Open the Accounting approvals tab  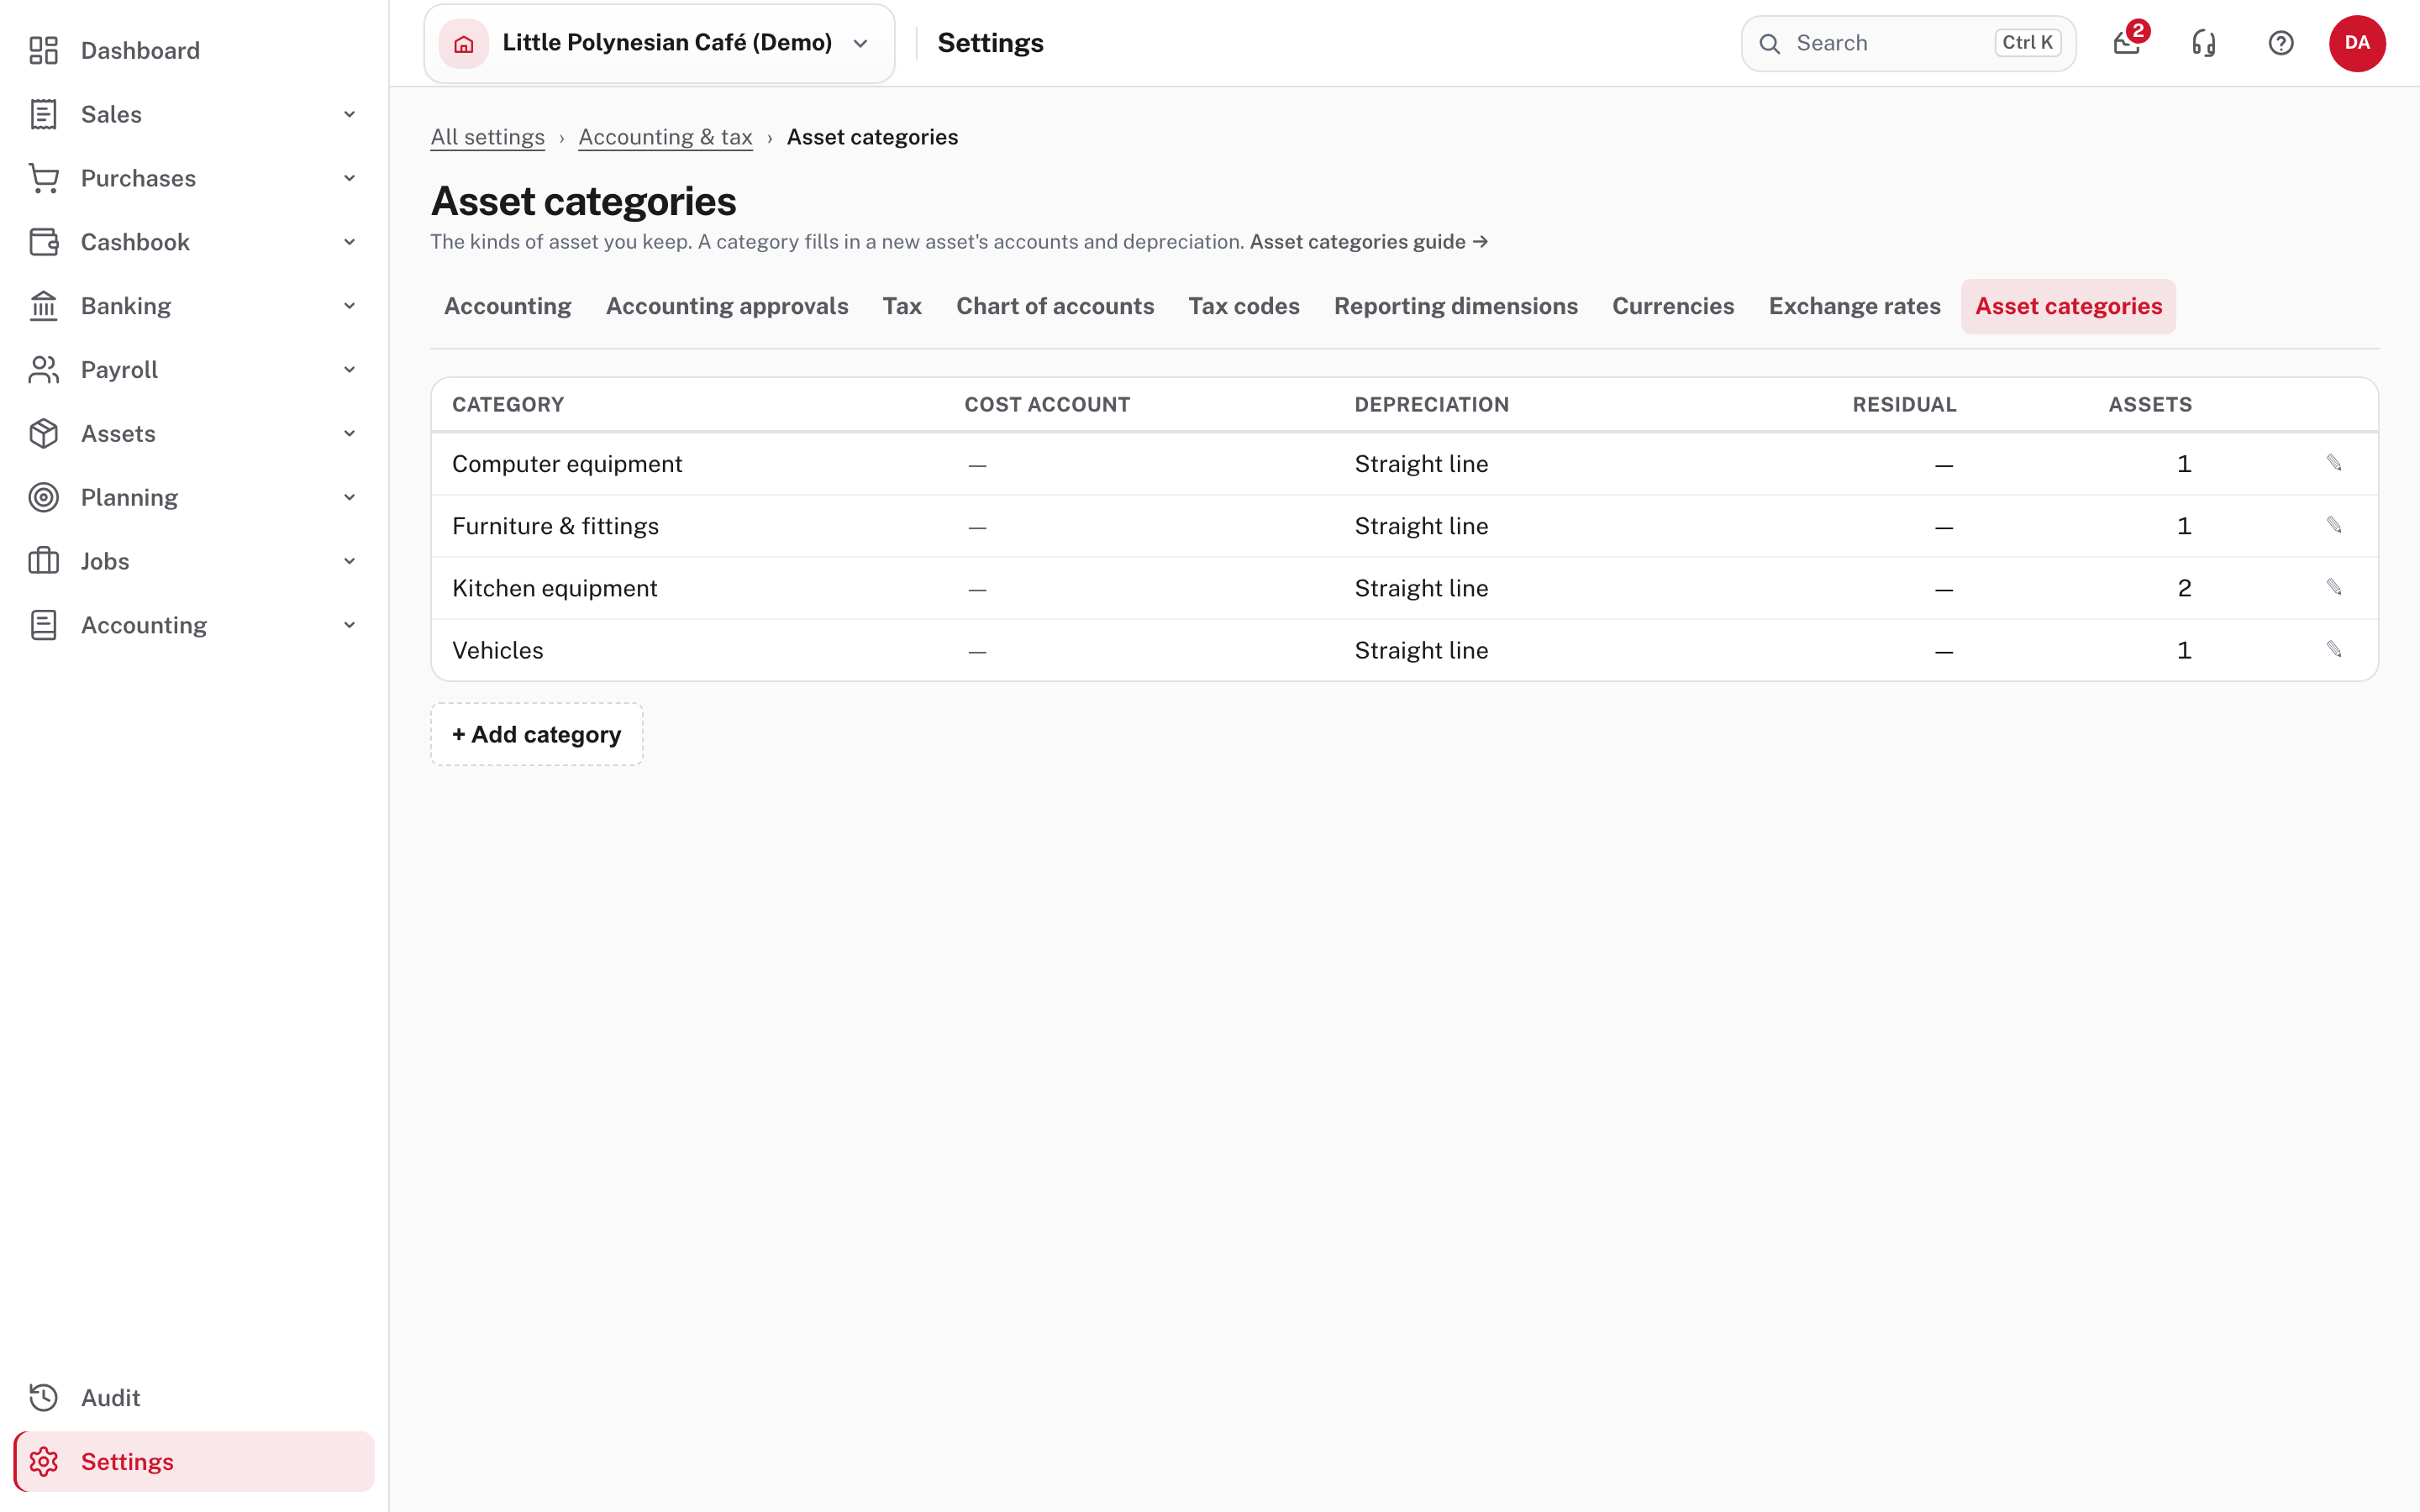727,306
